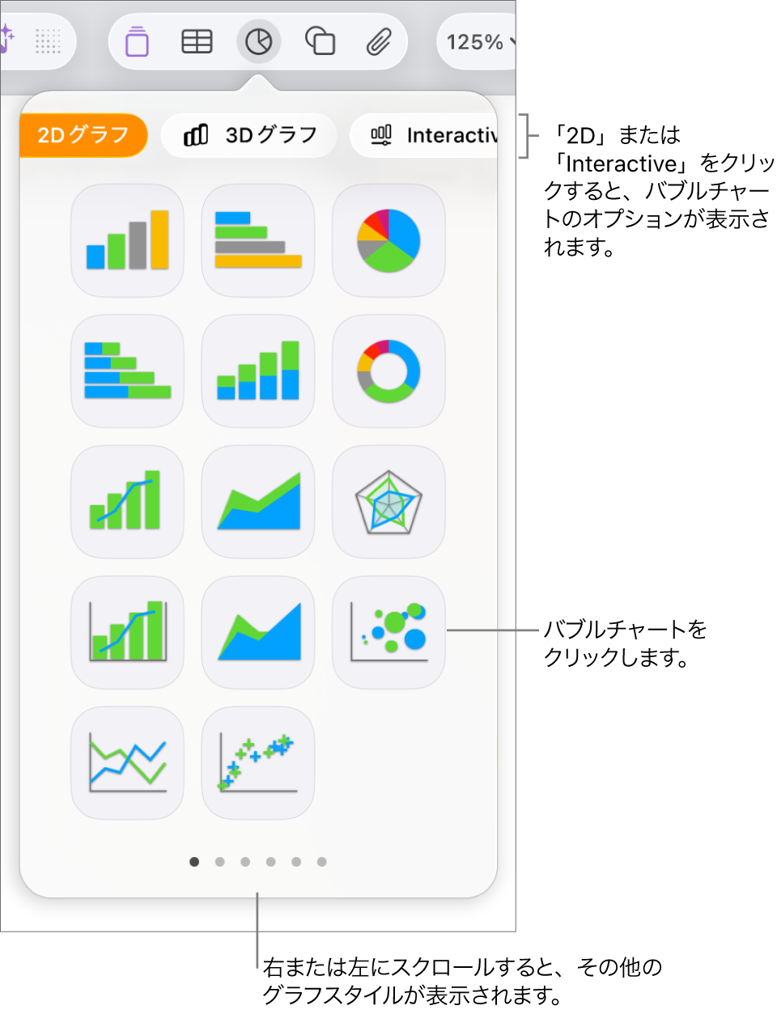Screen dimensions: 777x1014
Task: Choose the vertical column bar chart
Action: coord(128,240)
